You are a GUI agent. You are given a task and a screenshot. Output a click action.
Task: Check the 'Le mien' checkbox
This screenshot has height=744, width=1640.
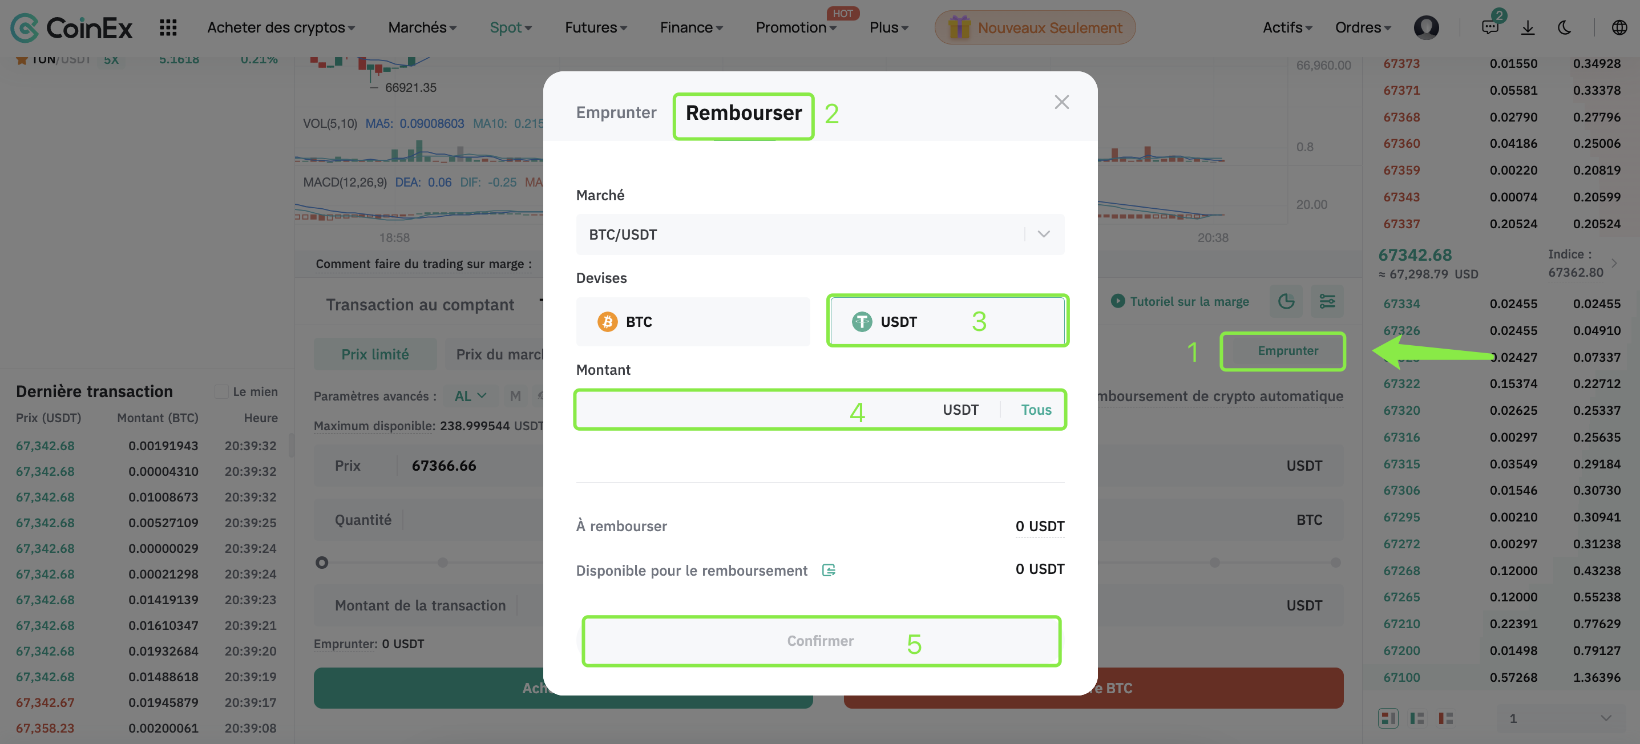click(x=221, y=391)
